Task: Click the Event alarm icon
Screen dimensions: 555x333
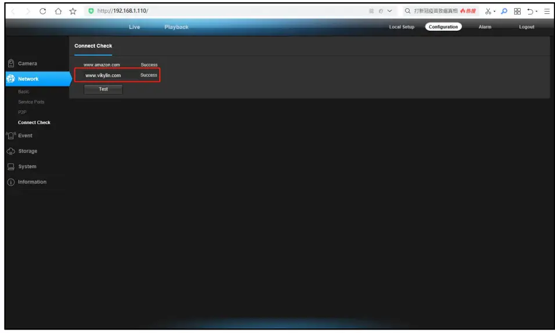Action: tap(11, 135)
